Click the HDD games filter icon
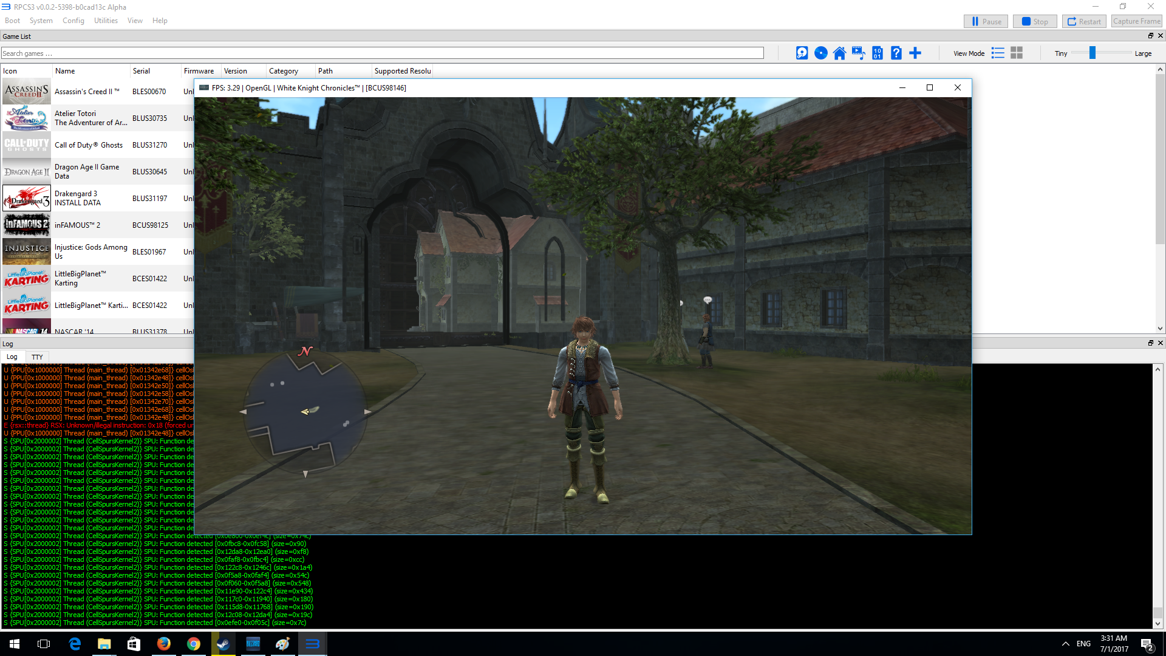Viewport: 1166px width, 656px height. [802, 53]
